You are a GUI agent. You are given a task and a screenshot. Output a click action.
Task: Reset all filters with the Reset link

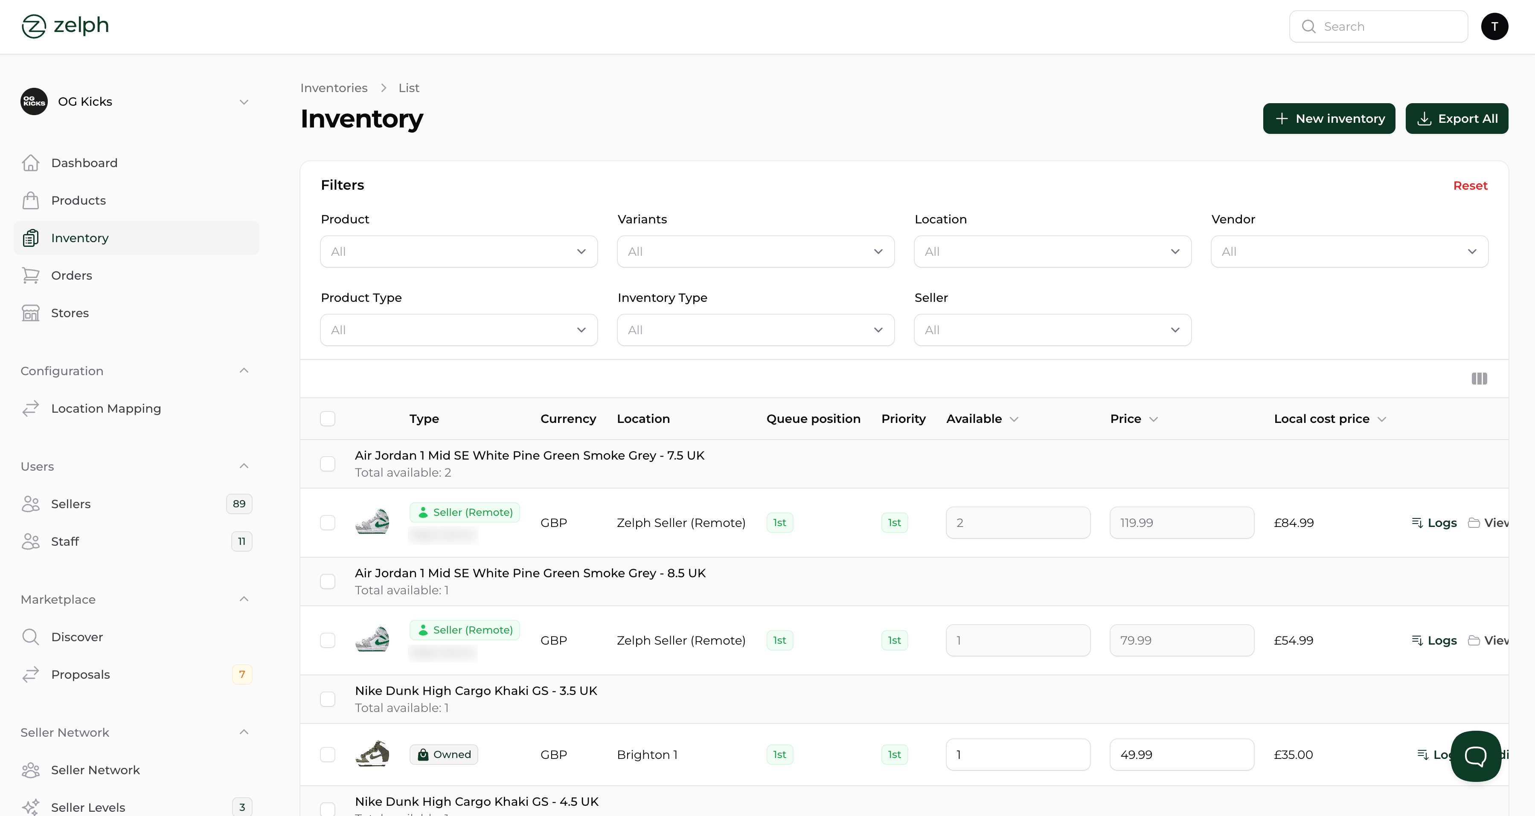click(1469, 185)
